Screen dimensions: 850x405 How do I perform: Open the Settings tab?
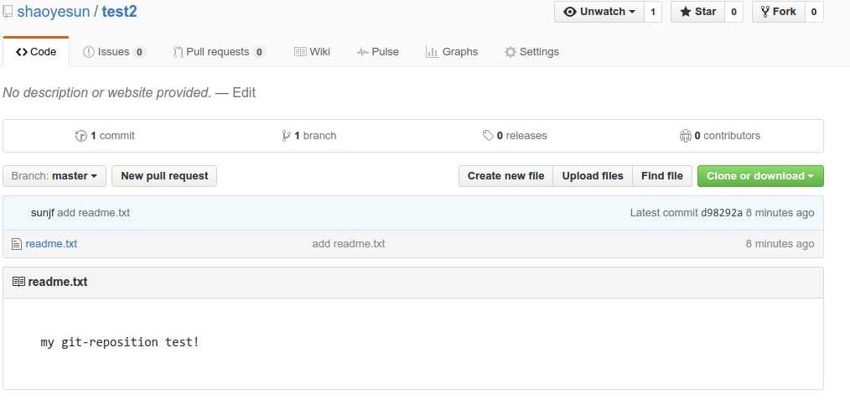coord(531,52)
